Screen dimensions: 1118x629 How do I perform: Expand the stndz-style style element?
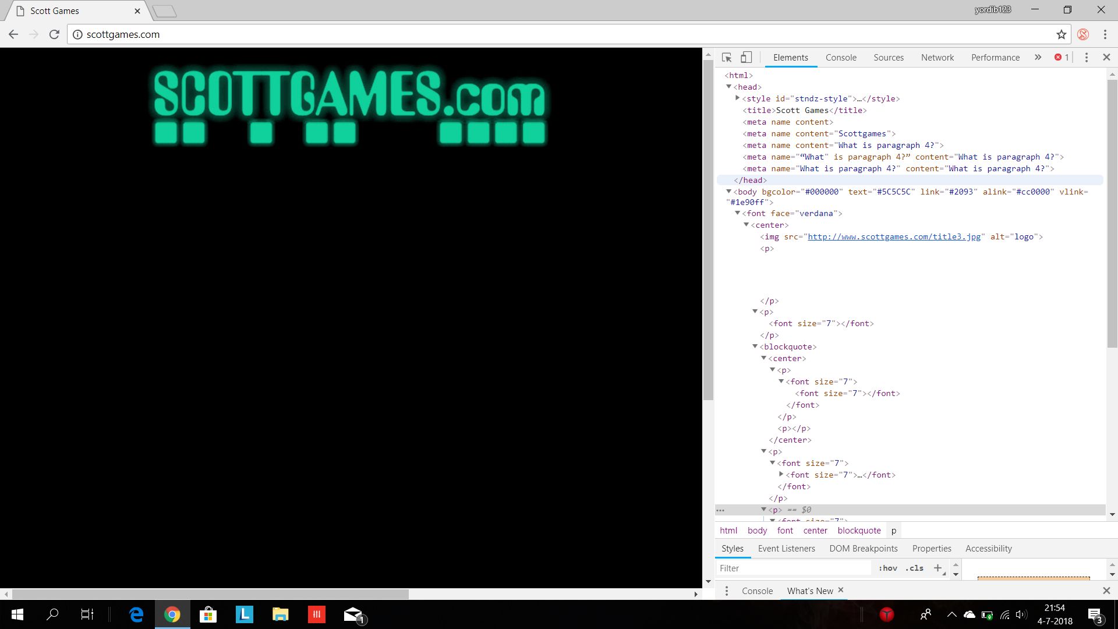tap(737, 98)
